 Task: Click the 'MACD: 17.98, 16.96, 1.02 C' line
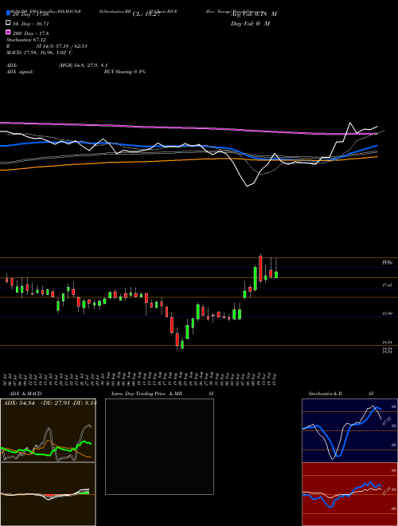tap(39, 53)
